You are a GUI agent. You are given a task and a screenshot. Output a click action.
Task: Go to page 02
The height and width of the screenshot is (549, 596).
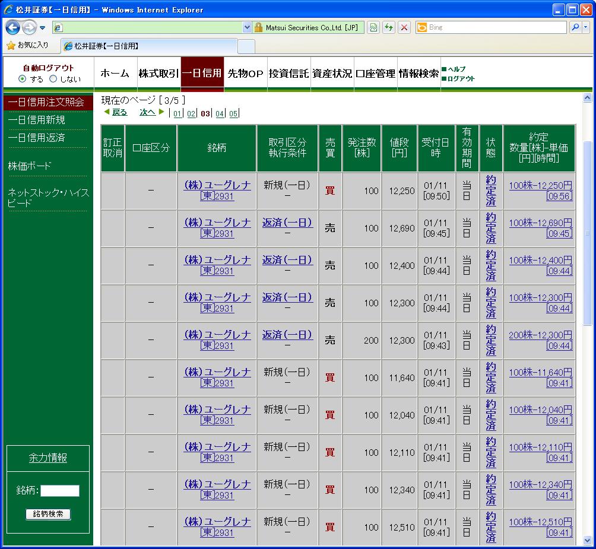point(191,113)
